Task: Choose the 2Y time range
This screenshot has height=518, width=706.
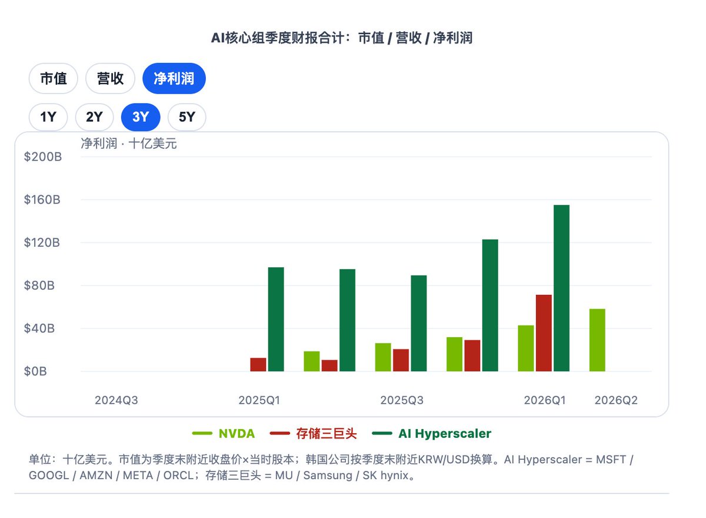Action: tap(94, 117)
